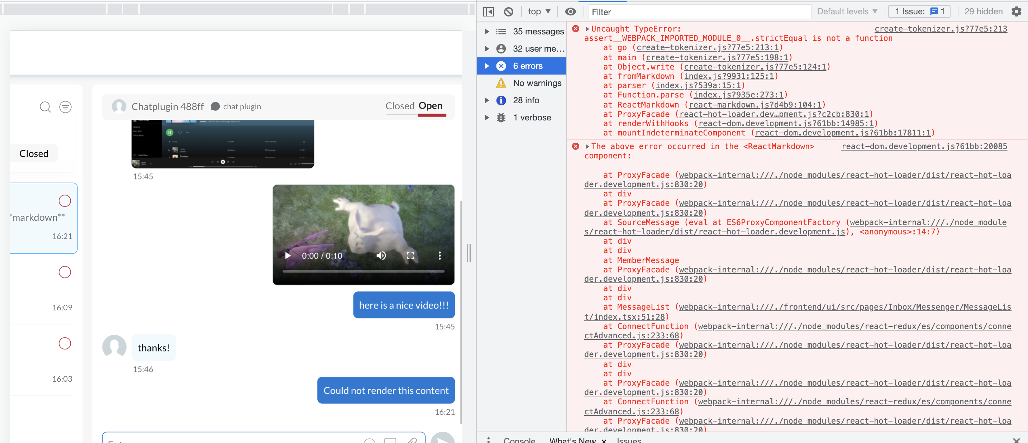Image resolution: width=1028 pixels, height=443 pixels.
Task: Play the video in the chat
Action: click(287, 256)
